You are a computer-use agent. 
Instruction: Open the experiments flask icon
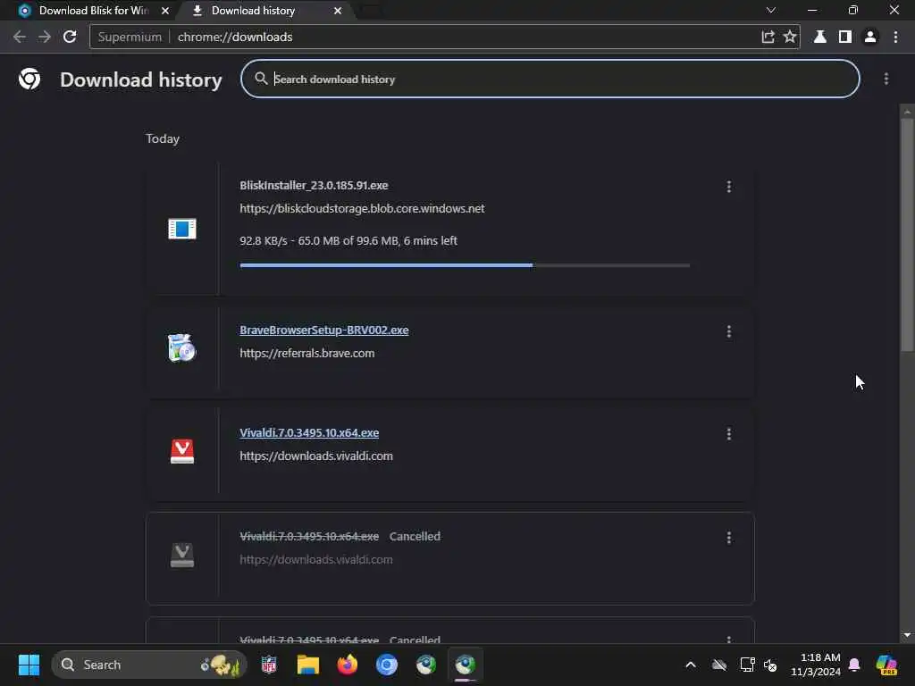pyautogui.click(x=820, y=37)
